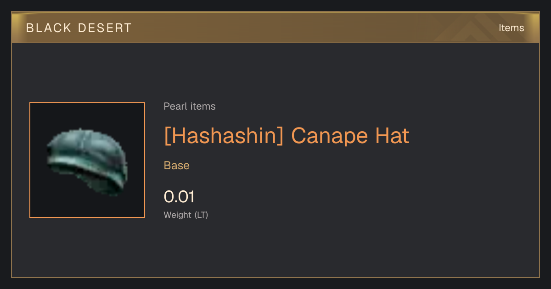Click the 0.01 weight value
551x289 pixels.
[x=179, y=197]
